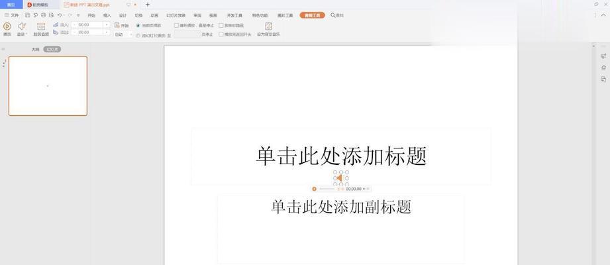Click the Print Preview icon in quick toolbar
The width and height of the screenshot is (610, 265).
[x=51, y=15]
